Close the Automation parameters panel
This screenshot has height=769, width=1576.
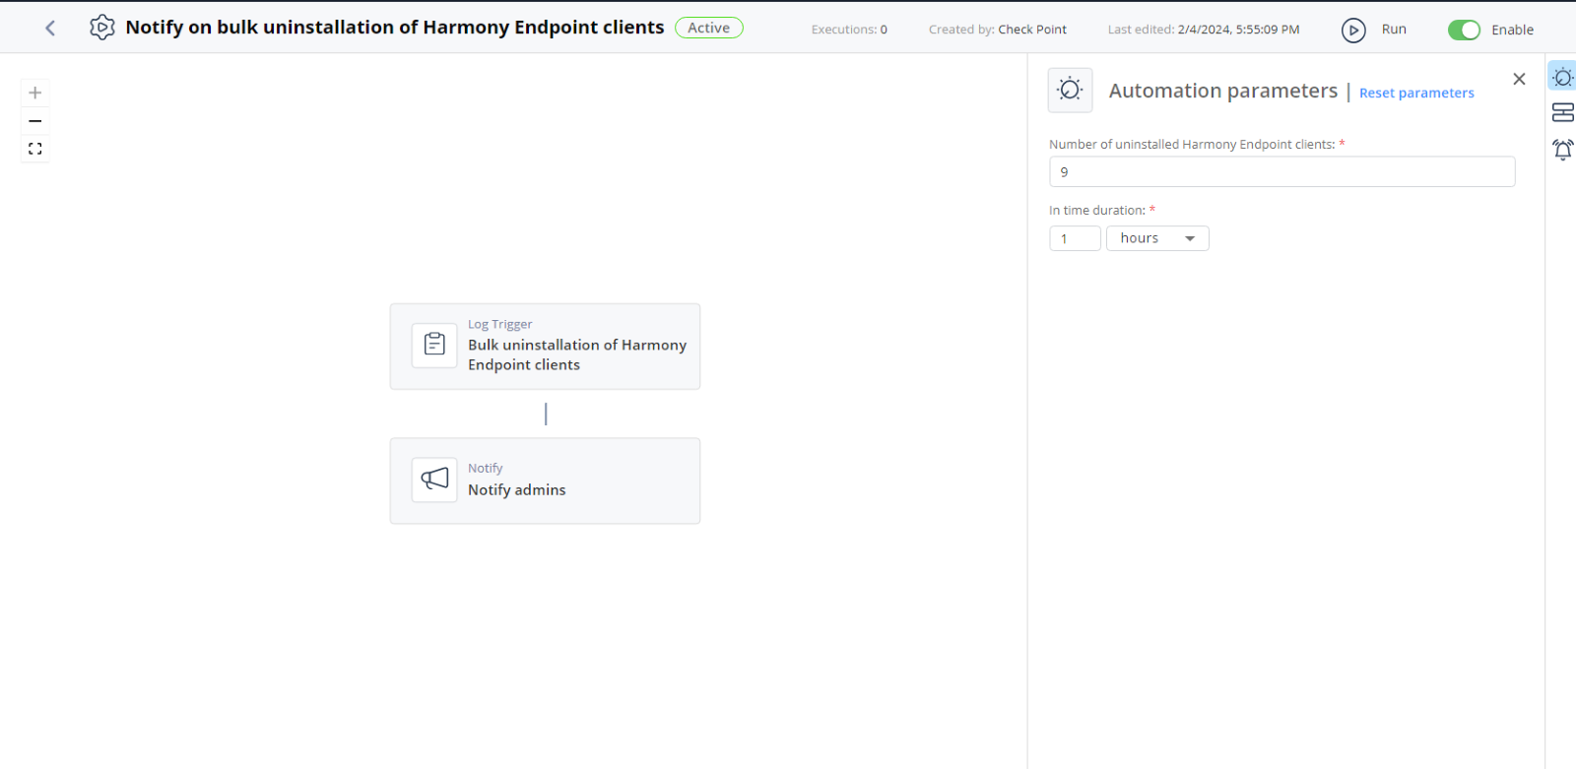click(1519, 79)
